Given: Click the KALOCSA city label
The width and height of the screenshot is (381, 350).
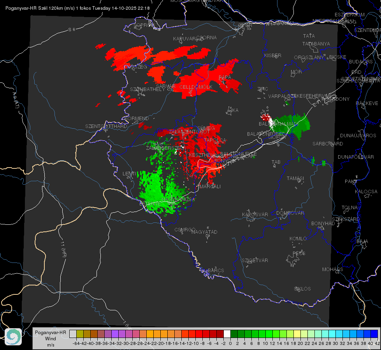Looking at the screenshot, I should (366, 192).
